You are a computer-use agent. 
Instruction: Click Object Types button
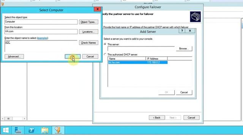[x=88, y=22]
